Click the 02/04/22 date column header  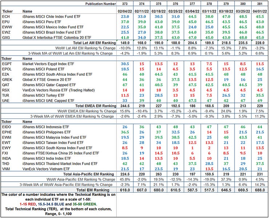[x=125, y=11]
